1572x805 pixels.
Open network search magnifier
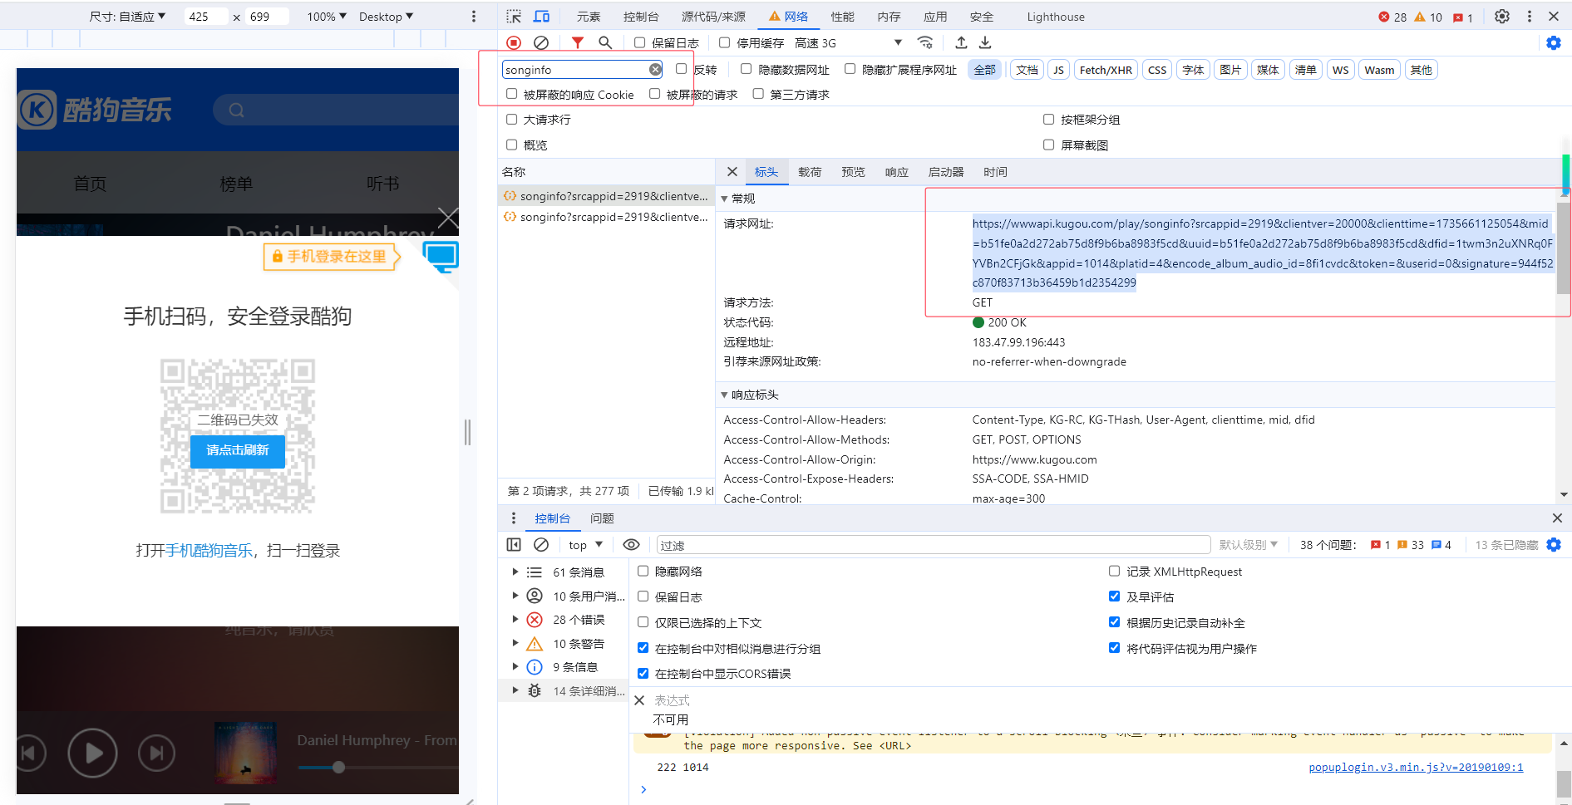click(x=605, y=42)
